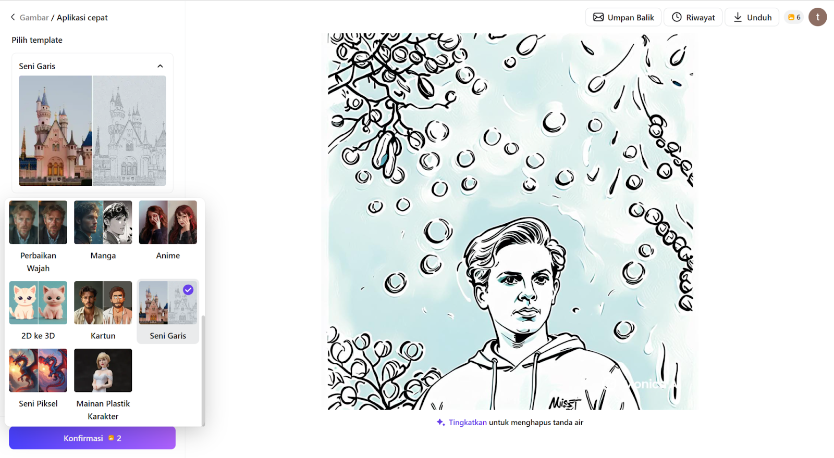
Task: Click the sparkle icon next to Tingkatkan
Action: pyautogui.click(x=440, y=422)
